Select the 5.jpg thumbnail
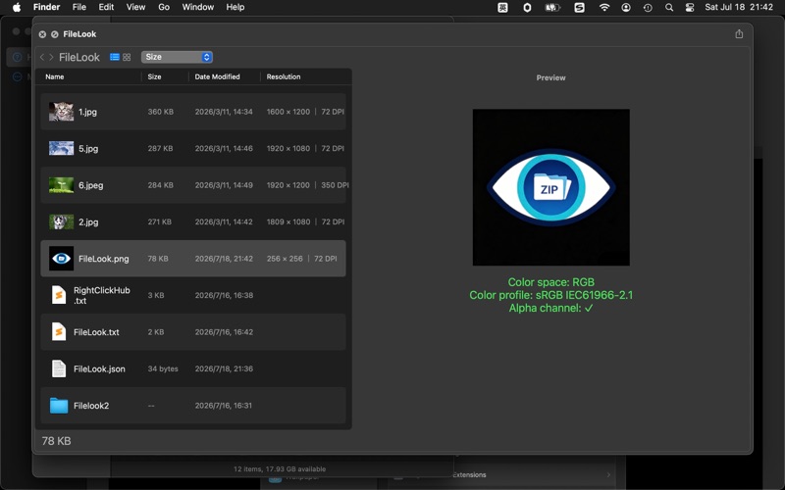Screen dimensions: 785x490 (61, 148)
